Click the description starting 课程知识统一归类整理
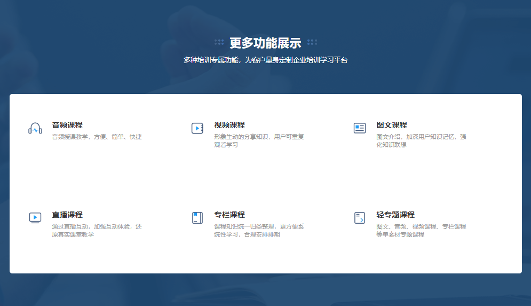Screen dimensions: 531x306 tap(259, 230)
